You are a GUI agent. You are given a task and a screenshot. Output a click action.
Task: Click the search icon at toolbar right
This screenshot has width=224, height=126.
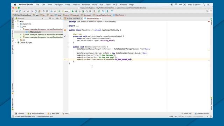pyautogui.click(x=208, y=11)
